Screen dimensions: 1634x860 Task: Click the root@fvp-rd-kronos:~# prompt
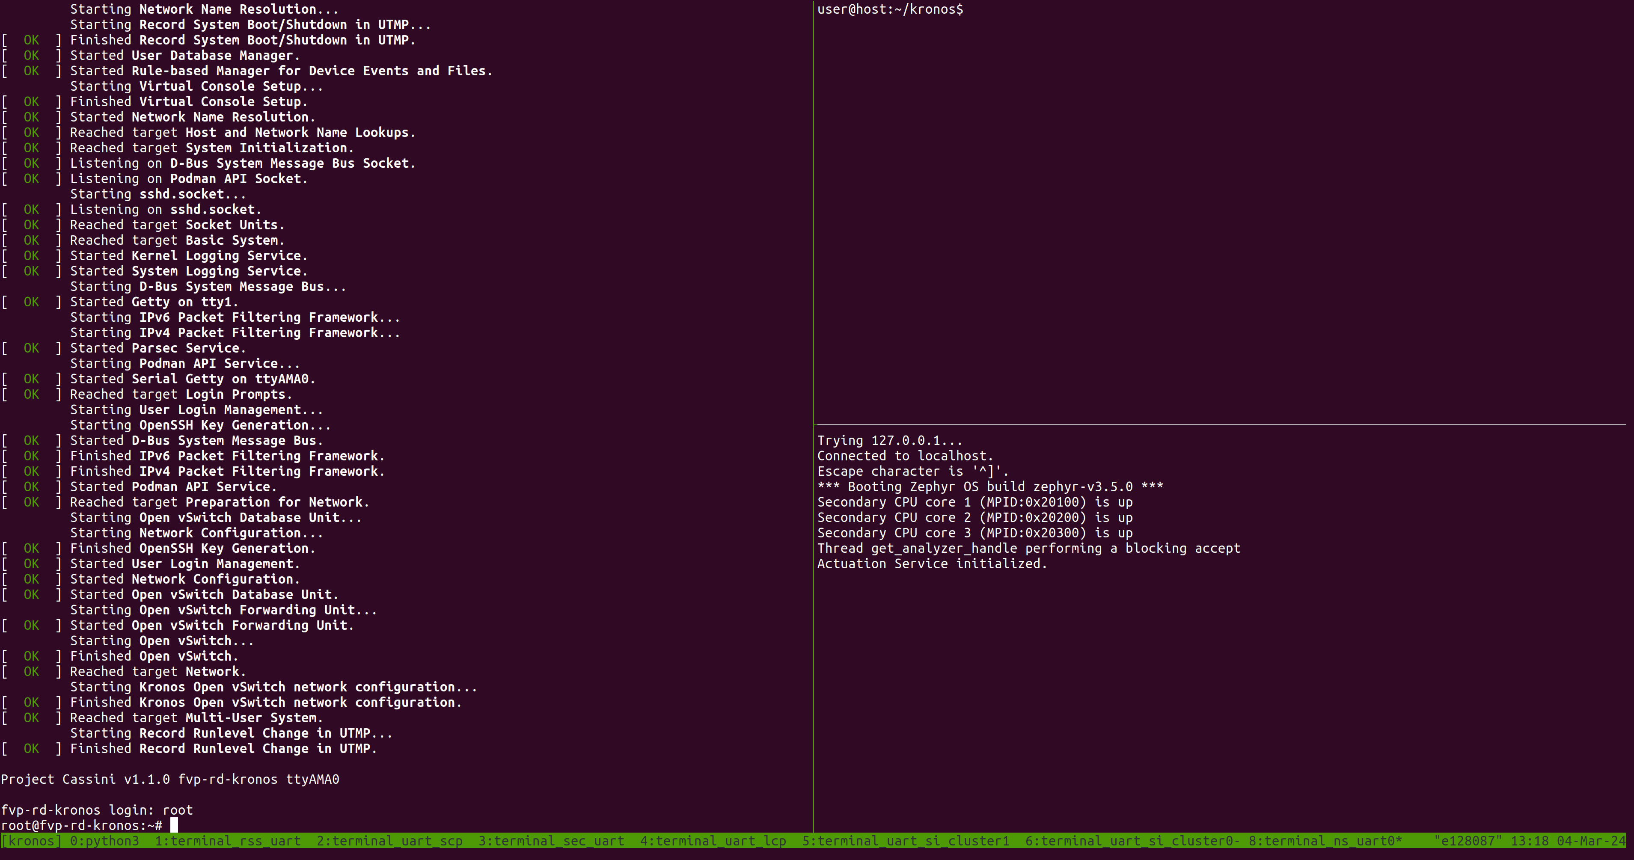(x=82, y=826)
